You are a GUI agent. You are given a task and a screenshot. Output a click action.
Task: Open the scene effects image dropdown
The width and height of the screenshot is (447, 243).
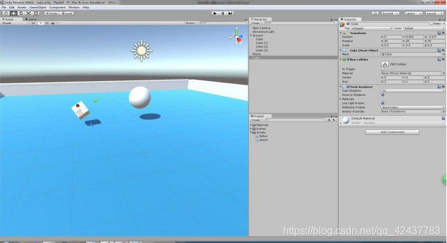point(54,23)
